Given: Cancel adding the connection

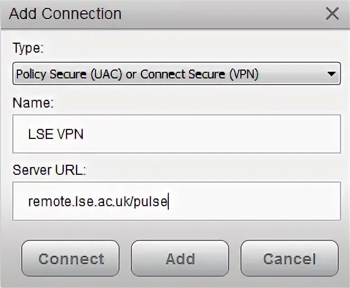Looking at the screenshot, I should [x=290, y=258].
